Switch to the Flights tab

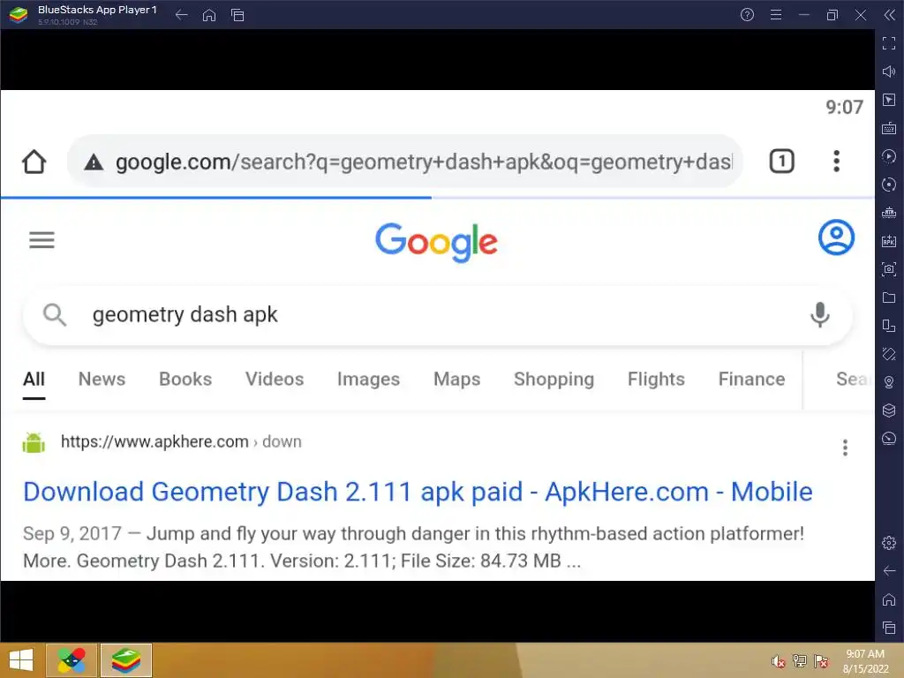click(x=656, y=379)
